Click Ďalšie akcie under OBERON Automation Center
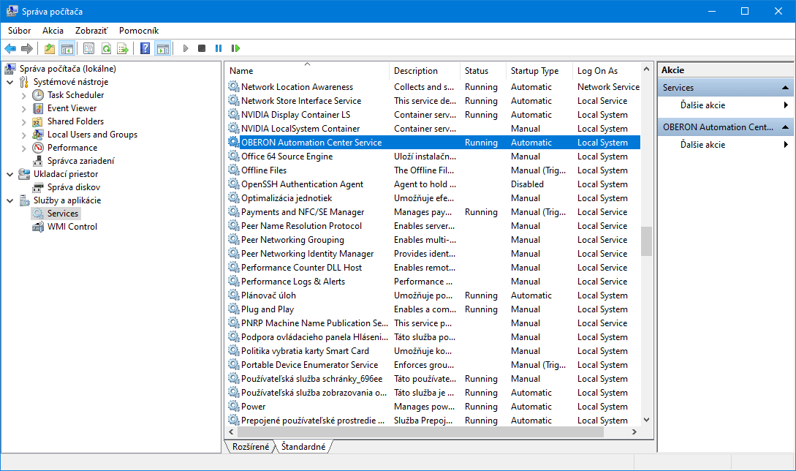Viewport: 796px width, 471px height. point(702,145)
